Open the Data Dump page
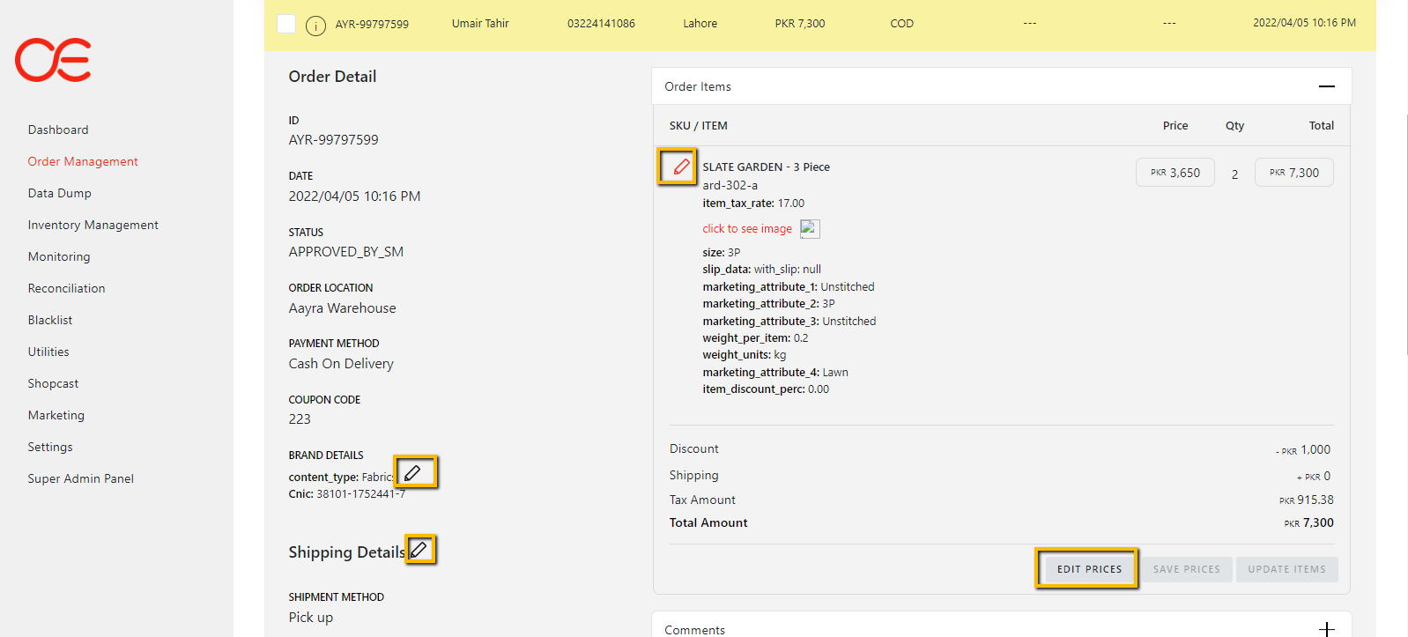 point(60,193)
